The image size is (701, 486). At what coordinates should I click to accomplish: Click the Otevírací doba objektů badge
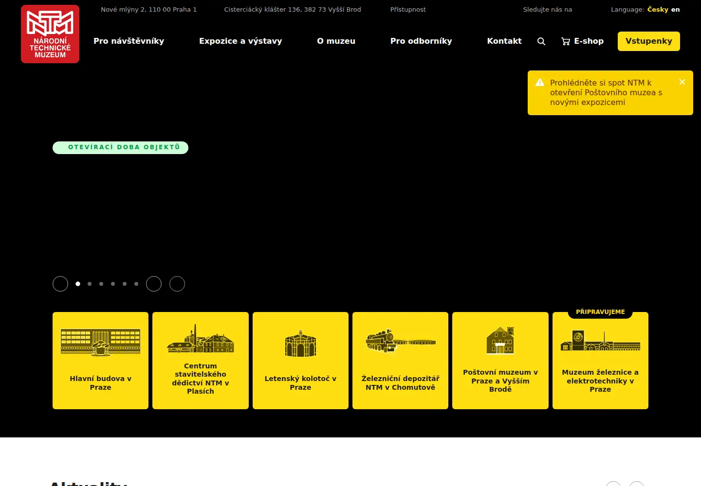pos(120,147)
